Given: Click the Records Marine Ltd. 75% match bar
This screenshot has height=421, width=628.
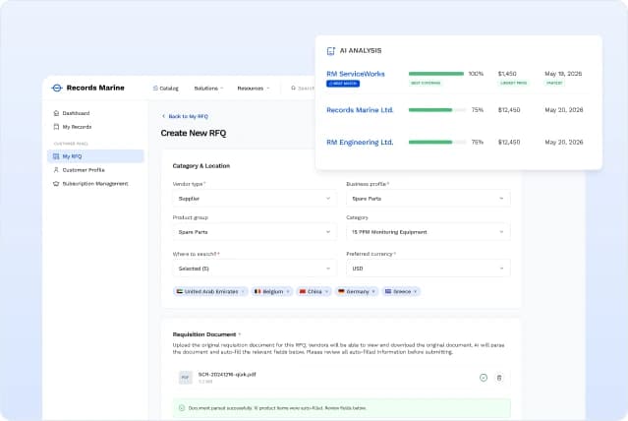Looking at the screenshot, I should (437, 110).
